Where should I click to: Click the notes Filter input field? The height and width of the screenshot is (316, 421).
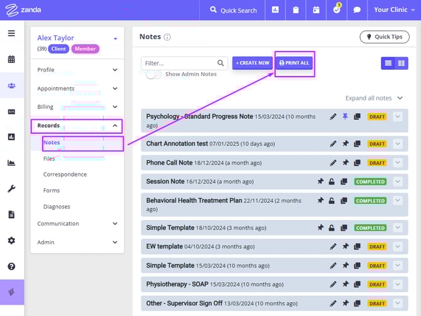pyautogui.click(x=179, y=63)
